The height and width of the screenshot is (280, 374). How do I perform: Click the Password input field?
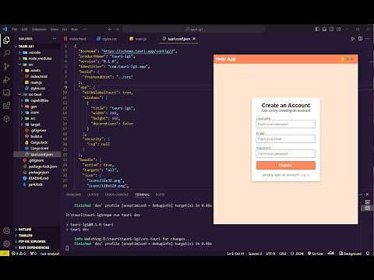[x=286, y=154]
